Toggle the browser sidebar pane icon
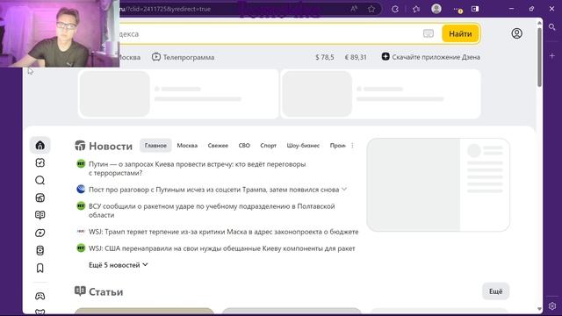This screenshot has width=562, height=316. pos(475,9)
